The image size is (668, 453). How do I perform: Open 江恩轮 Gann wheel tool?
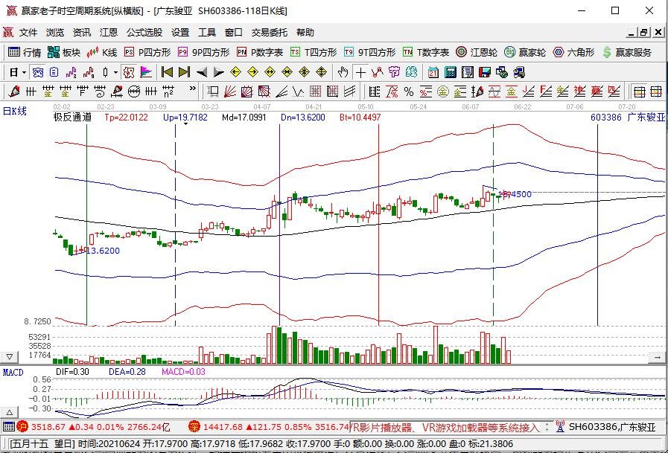pos(477,52)
